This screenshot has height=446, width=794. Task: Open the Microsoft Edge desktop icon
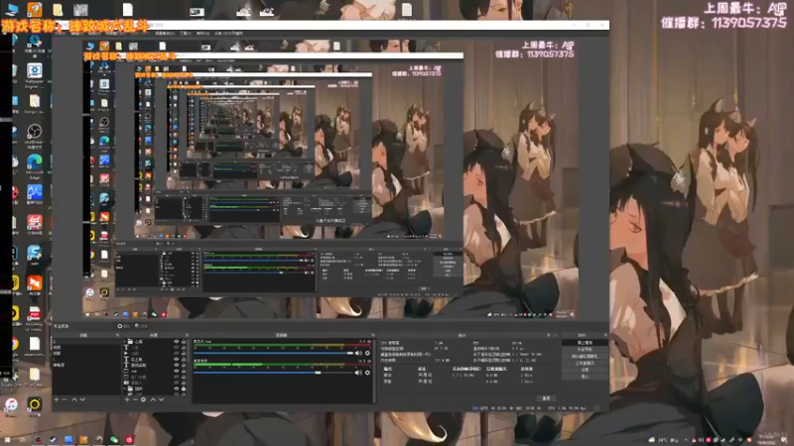[x=35, y=166]
